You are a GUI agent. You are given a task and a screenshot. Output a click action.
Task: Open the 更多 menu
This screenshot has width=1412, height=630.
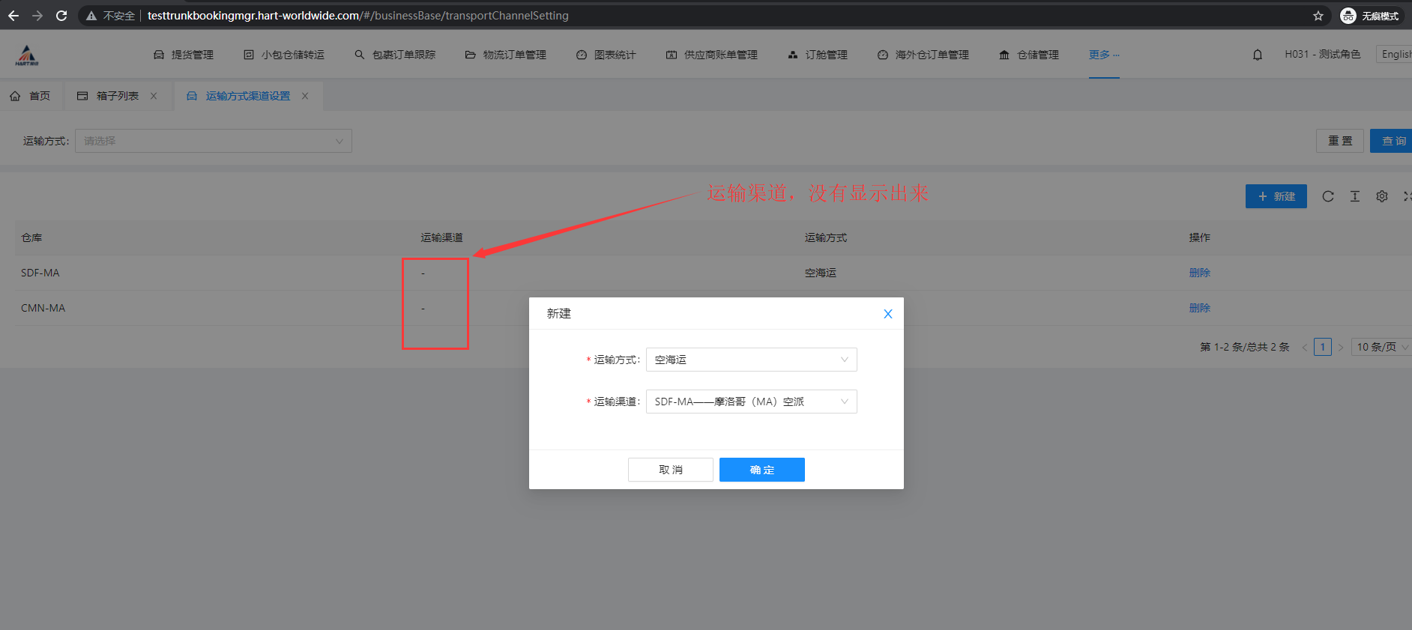[x=1103, y=55]
